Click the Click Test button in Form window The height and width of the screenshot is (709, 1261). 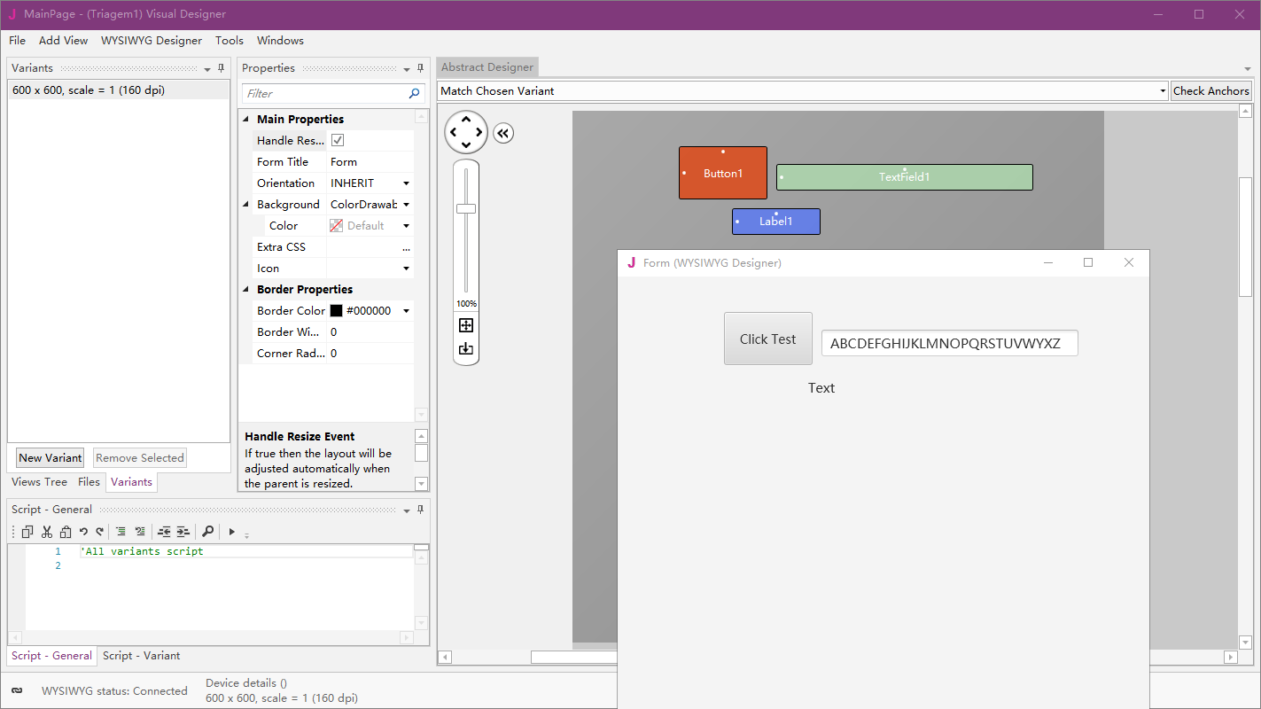[768, 339]
